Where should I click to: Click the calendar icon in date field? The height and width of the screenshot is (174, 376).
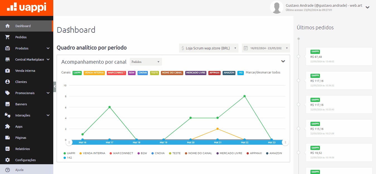tap(246, 48)
